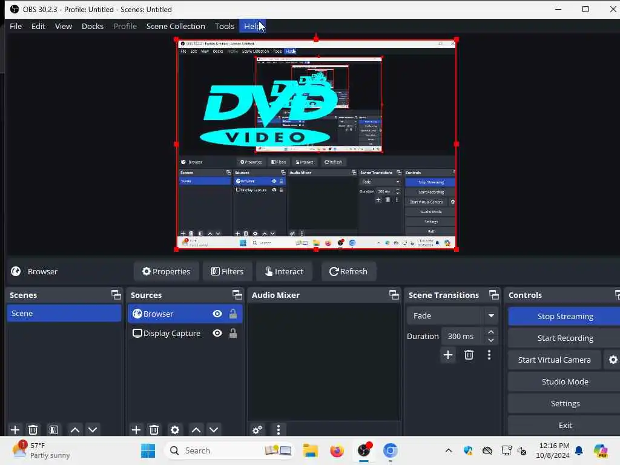Open the Windows Start menu
Viewport: 620px width, 465px height.
pyautogui.click(x=148, y=450)
